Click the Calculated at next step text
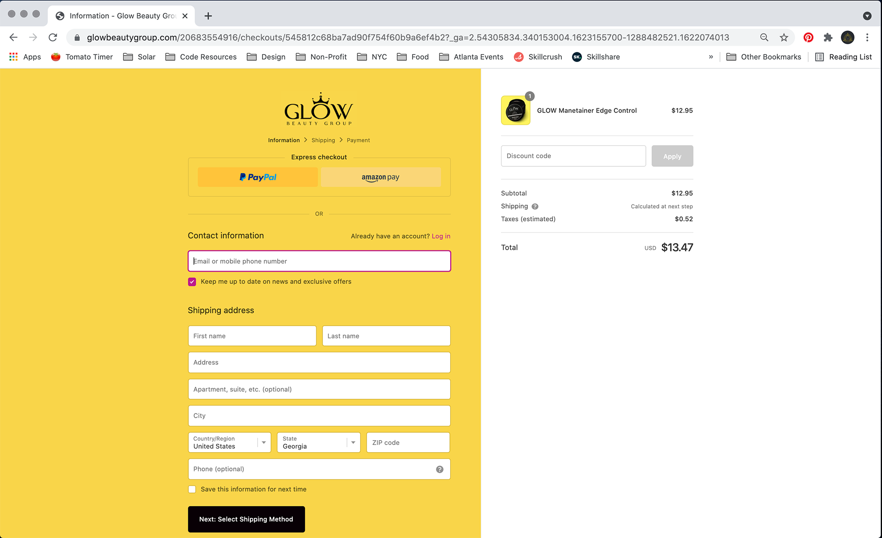 pos(661,206)
